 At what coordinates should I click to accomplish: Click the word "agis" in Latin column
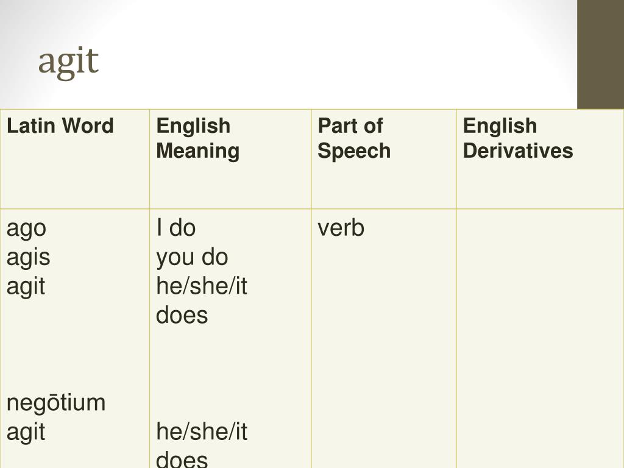click(29, 257)
